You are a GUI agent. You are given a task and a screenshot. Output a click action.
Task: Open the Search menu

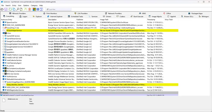click(8, 5)
